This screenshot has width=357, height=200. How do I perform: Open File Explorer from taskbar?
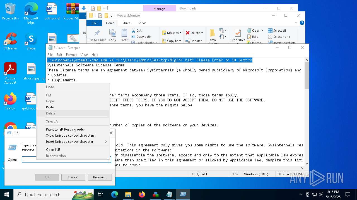[x=128, y=194]
